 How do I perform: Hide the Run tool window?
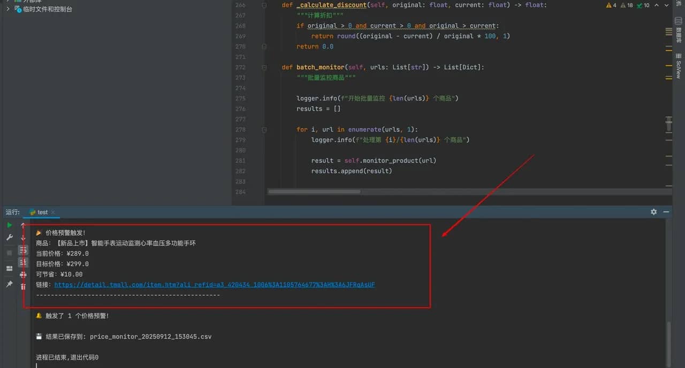click(x=666, y=212)
